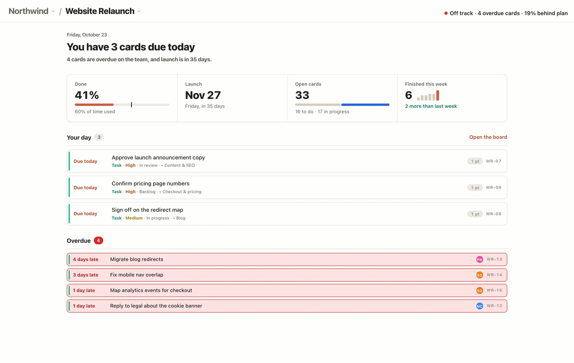Click SO avatar on Map analytics events row

tap(480, 290)
